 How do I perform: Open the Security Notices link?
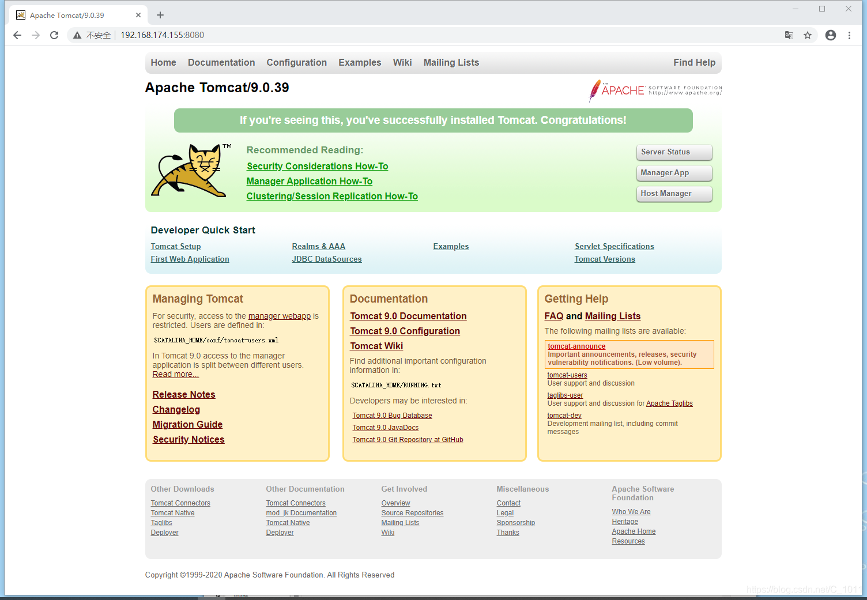[189, 439]
